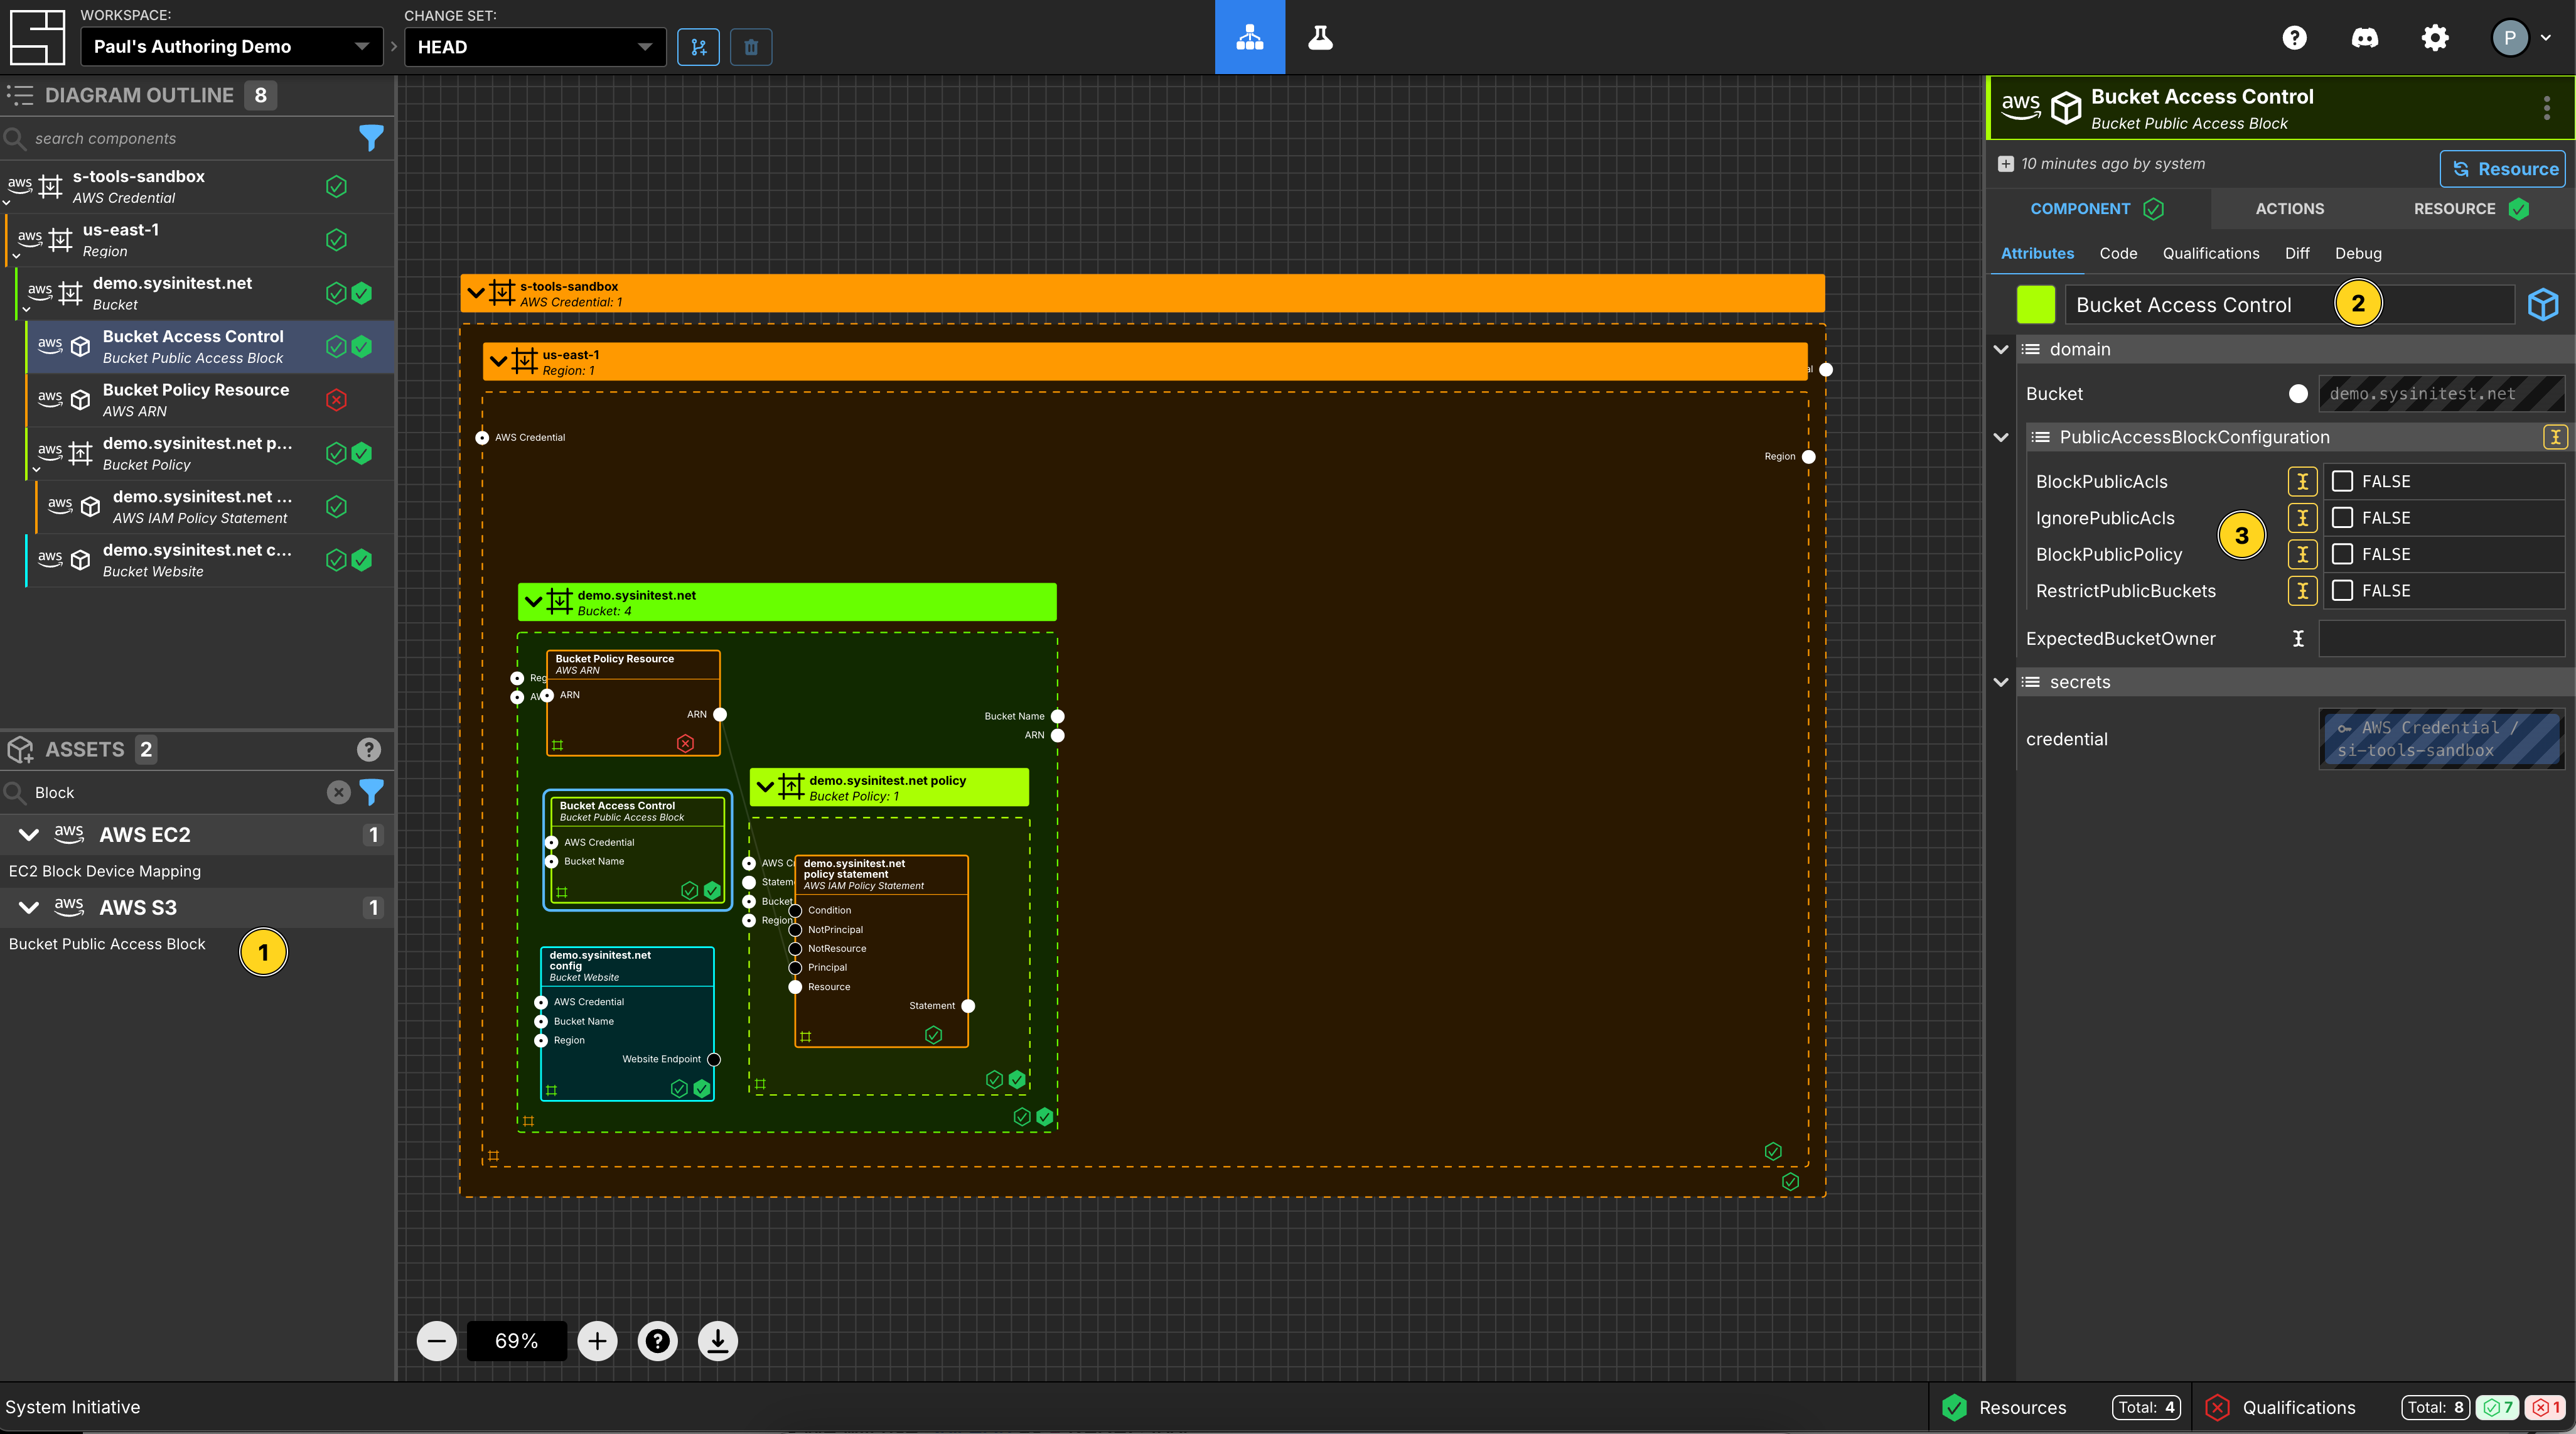Select EC2 Block Device Mapping asset
This screenshot has height=1434, width=2576.
point(105,871)
